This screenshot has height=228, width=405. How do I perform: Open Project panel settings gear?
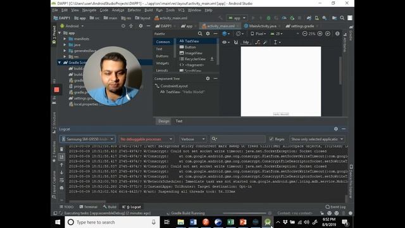tap(140, 26)
